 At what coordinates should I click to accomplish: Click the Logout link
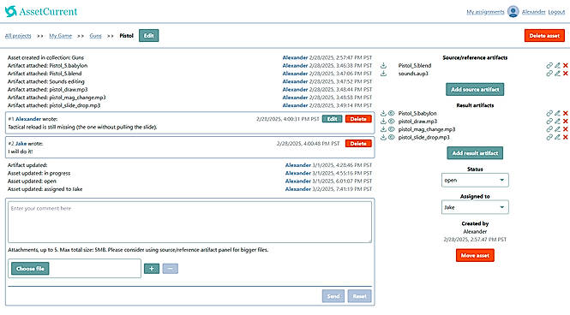[556, 12]
